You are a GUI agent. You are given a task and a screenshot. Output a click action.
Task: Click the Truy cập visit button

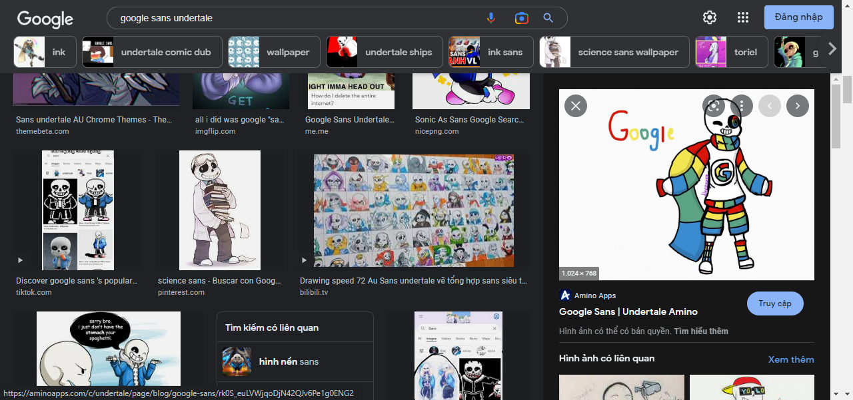775,303
